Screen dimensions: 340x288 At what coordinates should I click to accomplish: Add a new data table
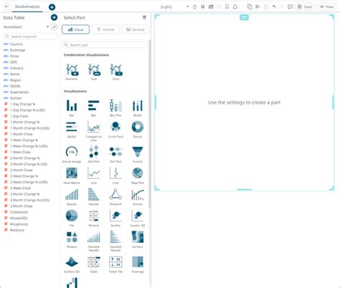54,17
